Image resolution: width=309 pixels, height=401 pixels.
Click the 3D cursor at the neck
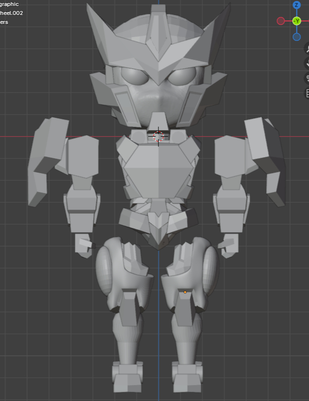click(x=158, y=136)
